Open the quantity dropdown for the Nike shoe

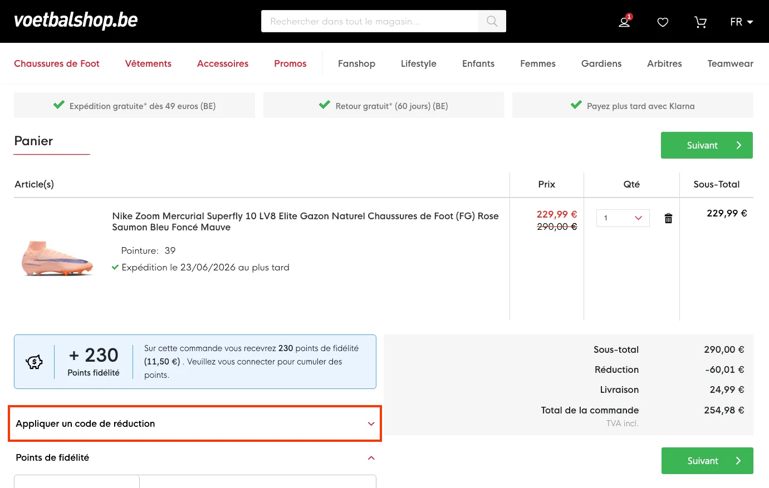(623, 218)
